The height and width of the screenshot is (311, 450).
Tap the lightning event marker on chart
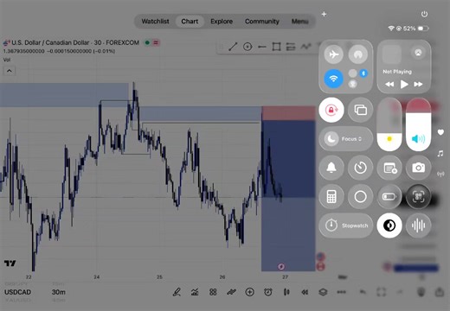(x=281, y=267)
